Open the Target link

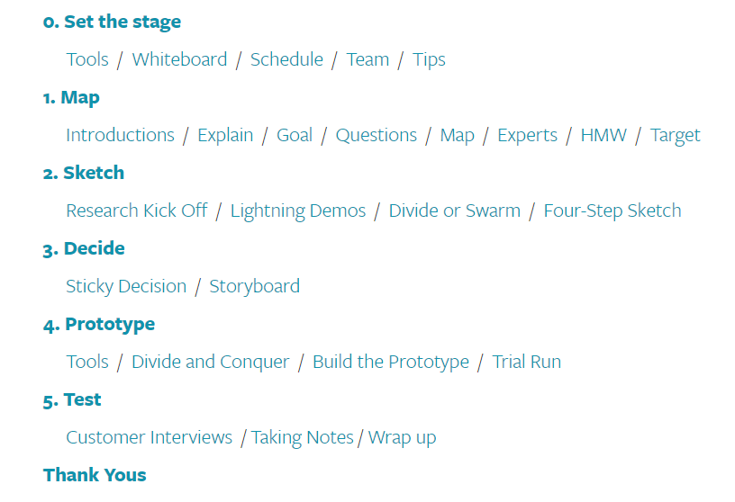tap(675, 135)
